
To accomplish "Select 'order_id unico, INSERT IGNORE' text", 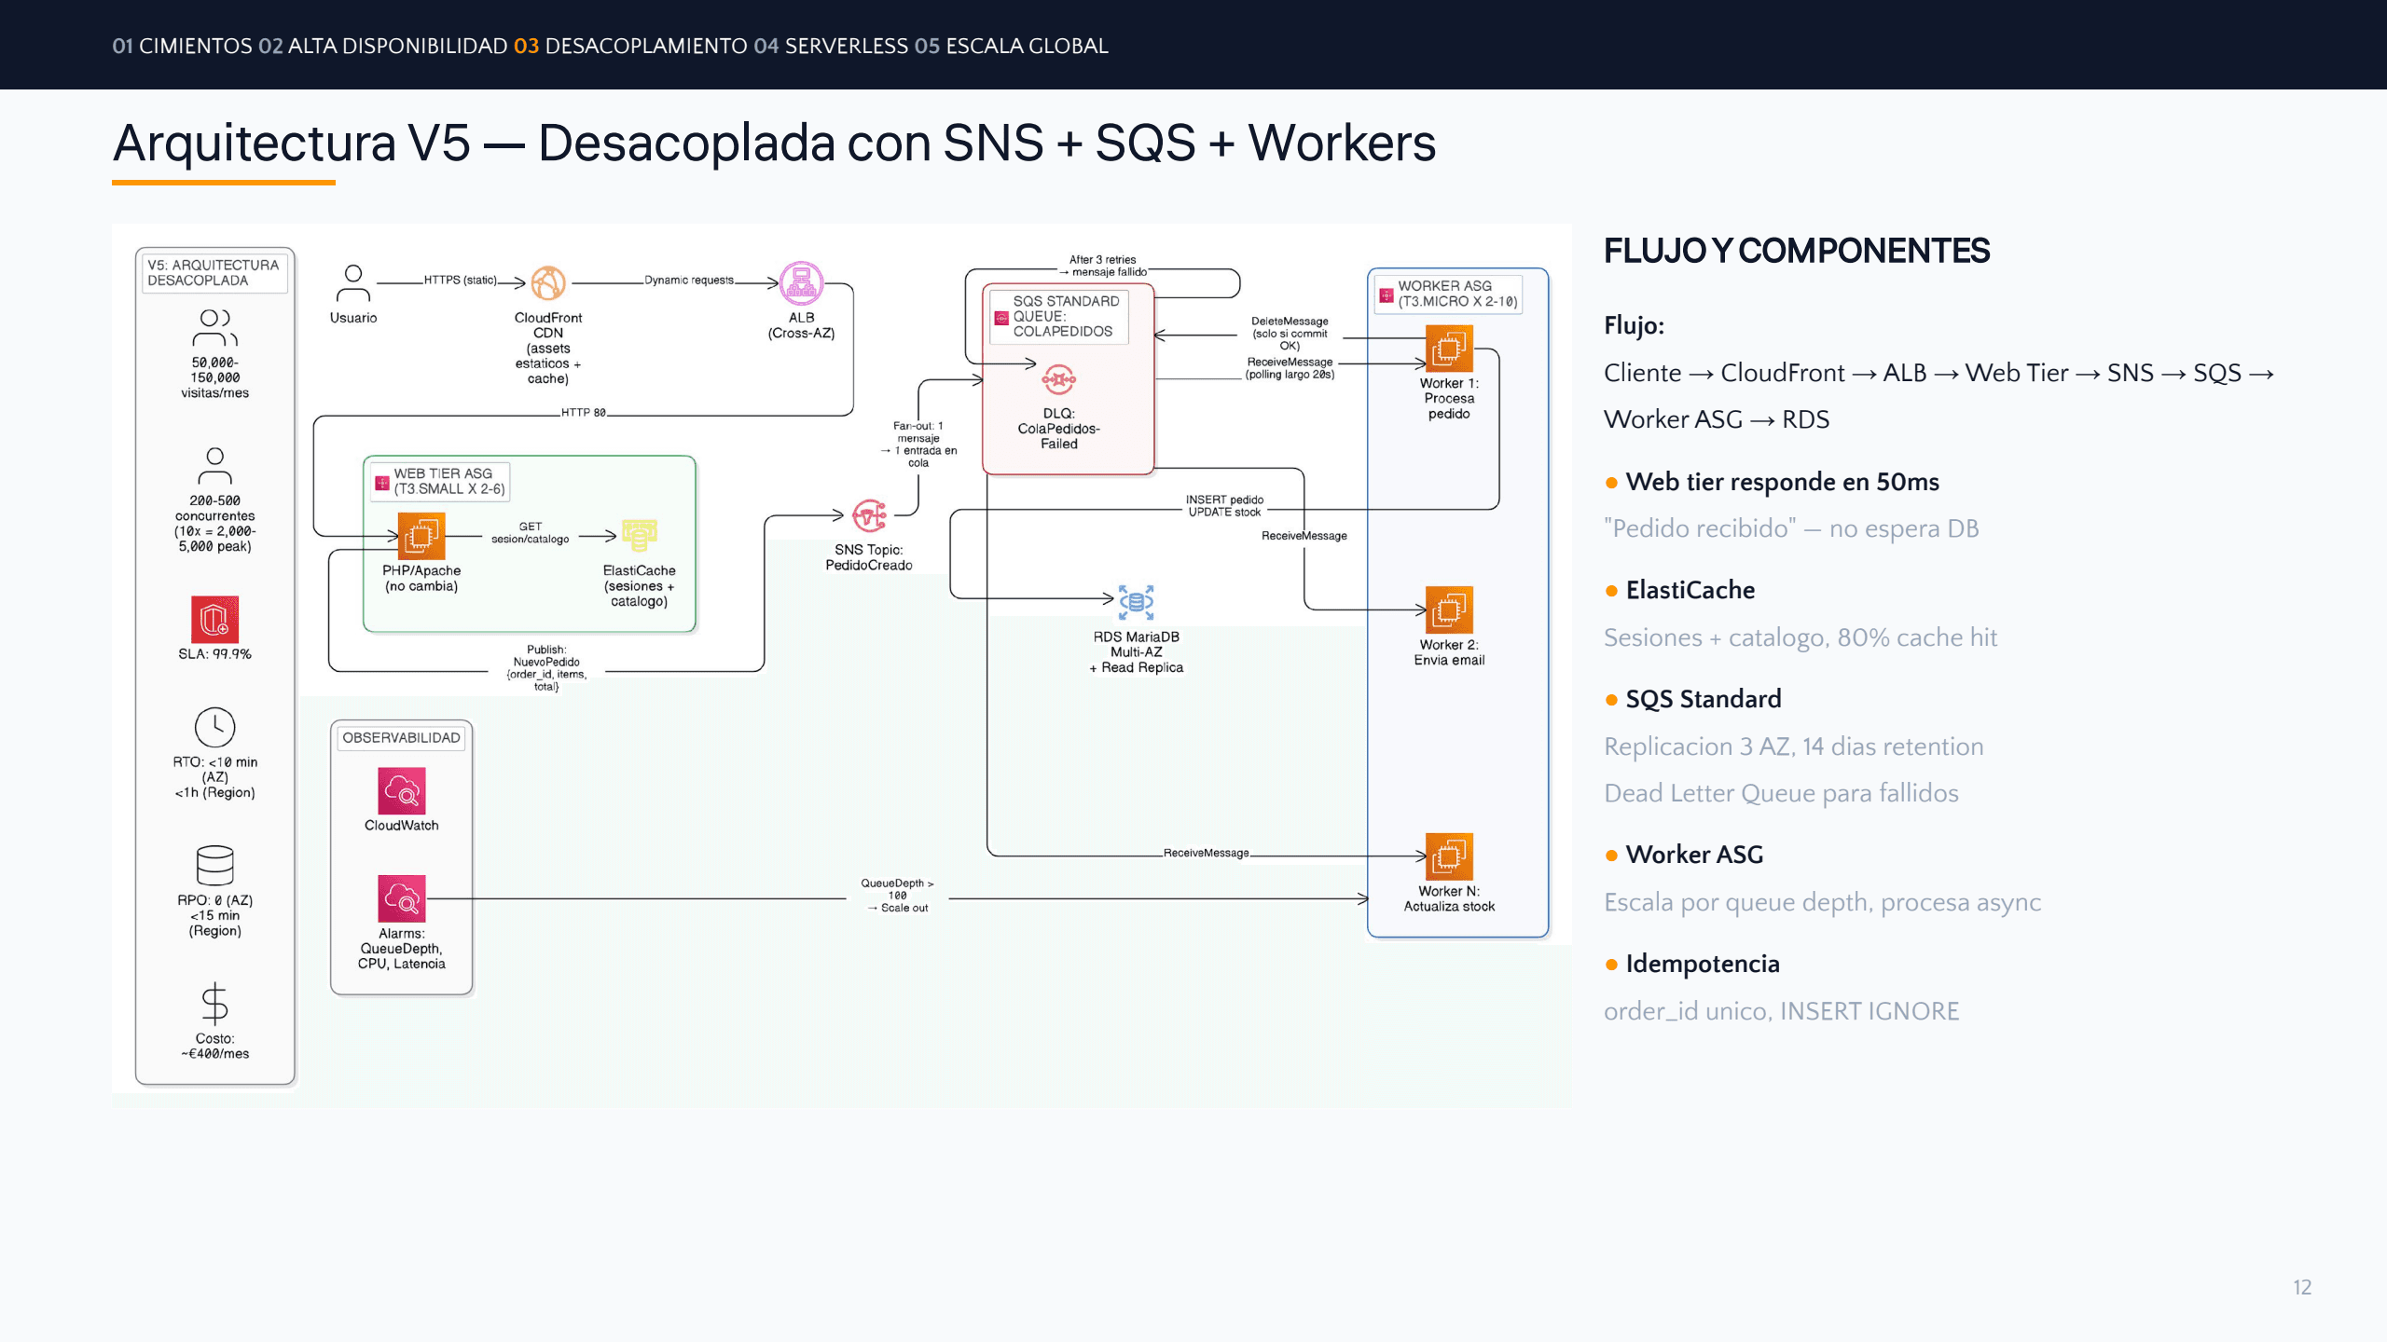I will coord(1781,1010).
